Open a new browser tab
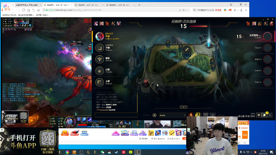The height and width of the screenshot is (155, 276). coord(139,5)
